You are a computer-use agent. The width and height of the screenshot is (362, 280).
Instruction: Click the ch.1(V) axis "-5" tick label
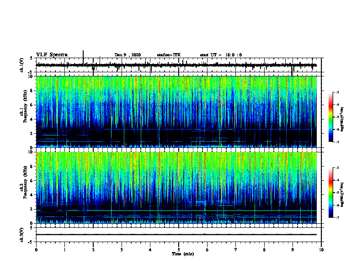31,72
